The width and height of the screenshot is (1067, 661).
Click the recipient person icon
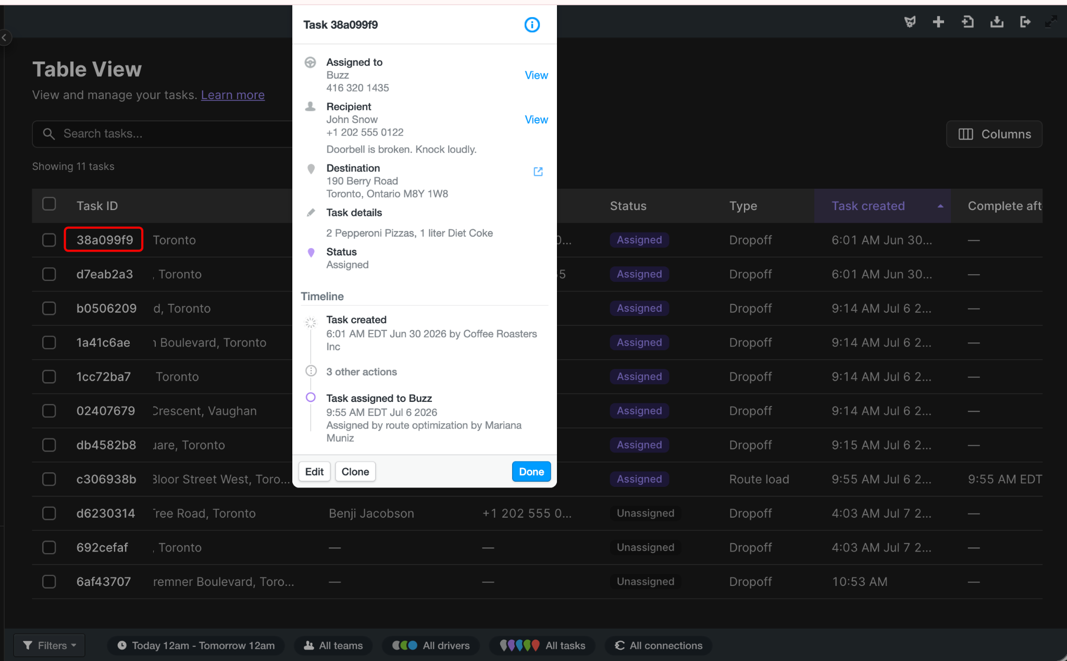coord(310,106)
